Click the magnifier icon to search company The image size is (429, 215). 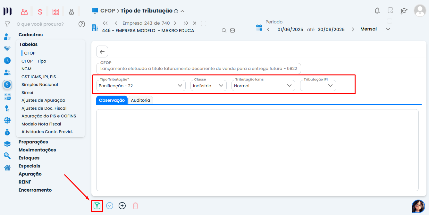point(224,30)
